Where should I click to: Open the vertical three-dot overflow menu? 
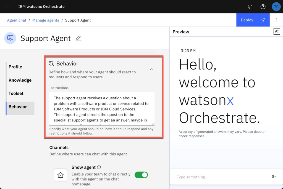pos(276,20)
